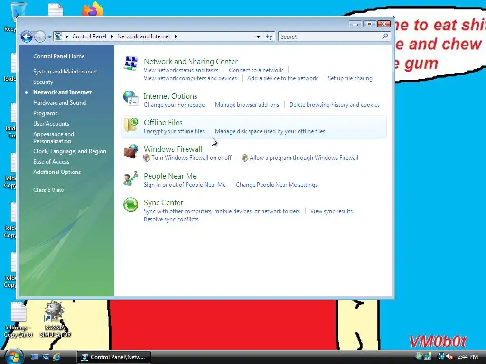Refresh the Control Panel address bar

269,37
